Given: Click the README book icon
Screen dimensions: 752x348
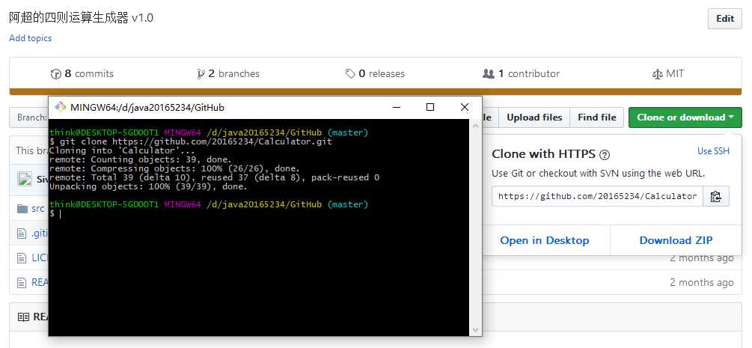Looking at the screenshot, I should (23, 317).
